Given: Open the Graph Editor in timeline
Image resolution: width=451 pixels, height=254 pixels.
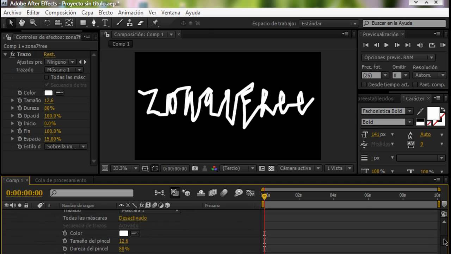Looking at the screenshot, I should point(250,193).
